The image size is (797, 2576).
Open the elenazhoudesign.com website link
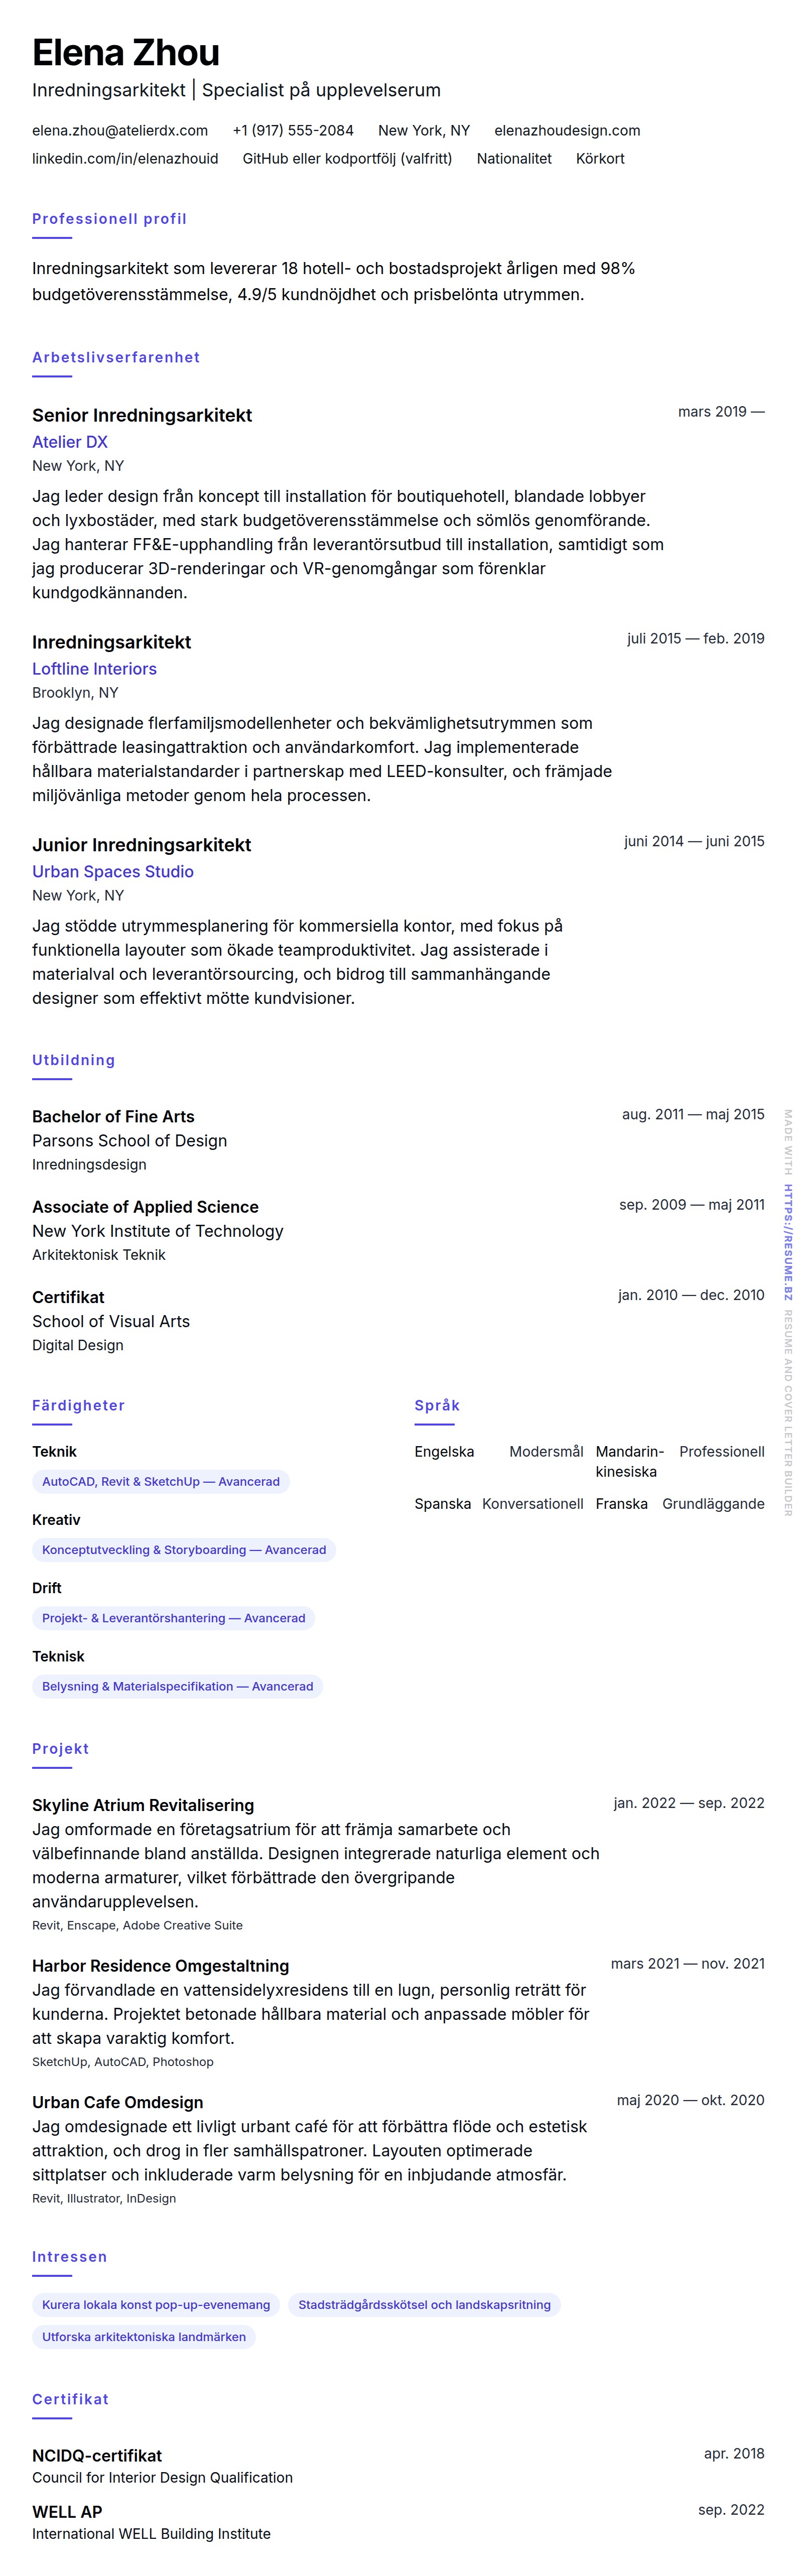pos(567,130)
